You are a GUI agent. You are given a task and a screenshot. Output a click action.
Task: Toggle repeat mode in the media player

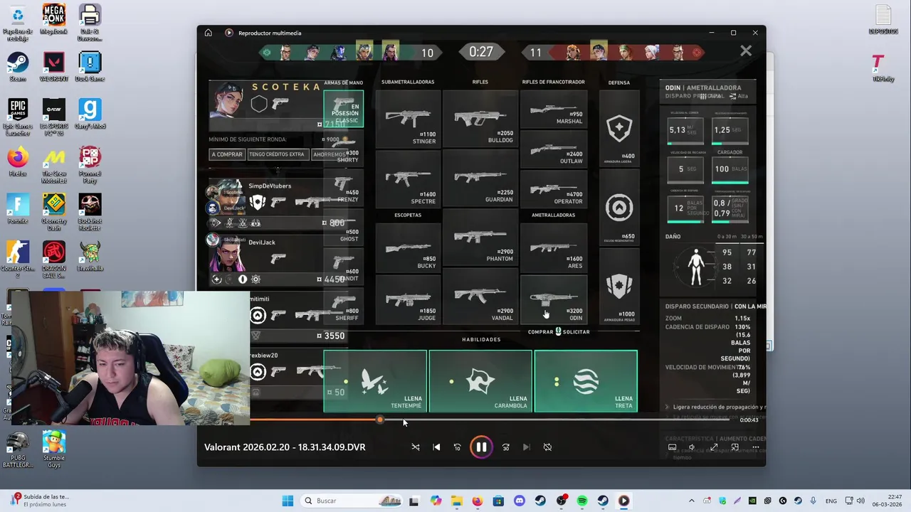point(547,447)
